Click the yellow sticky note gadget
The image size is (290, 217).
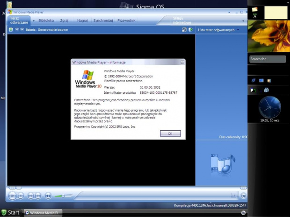click(276, 13)
